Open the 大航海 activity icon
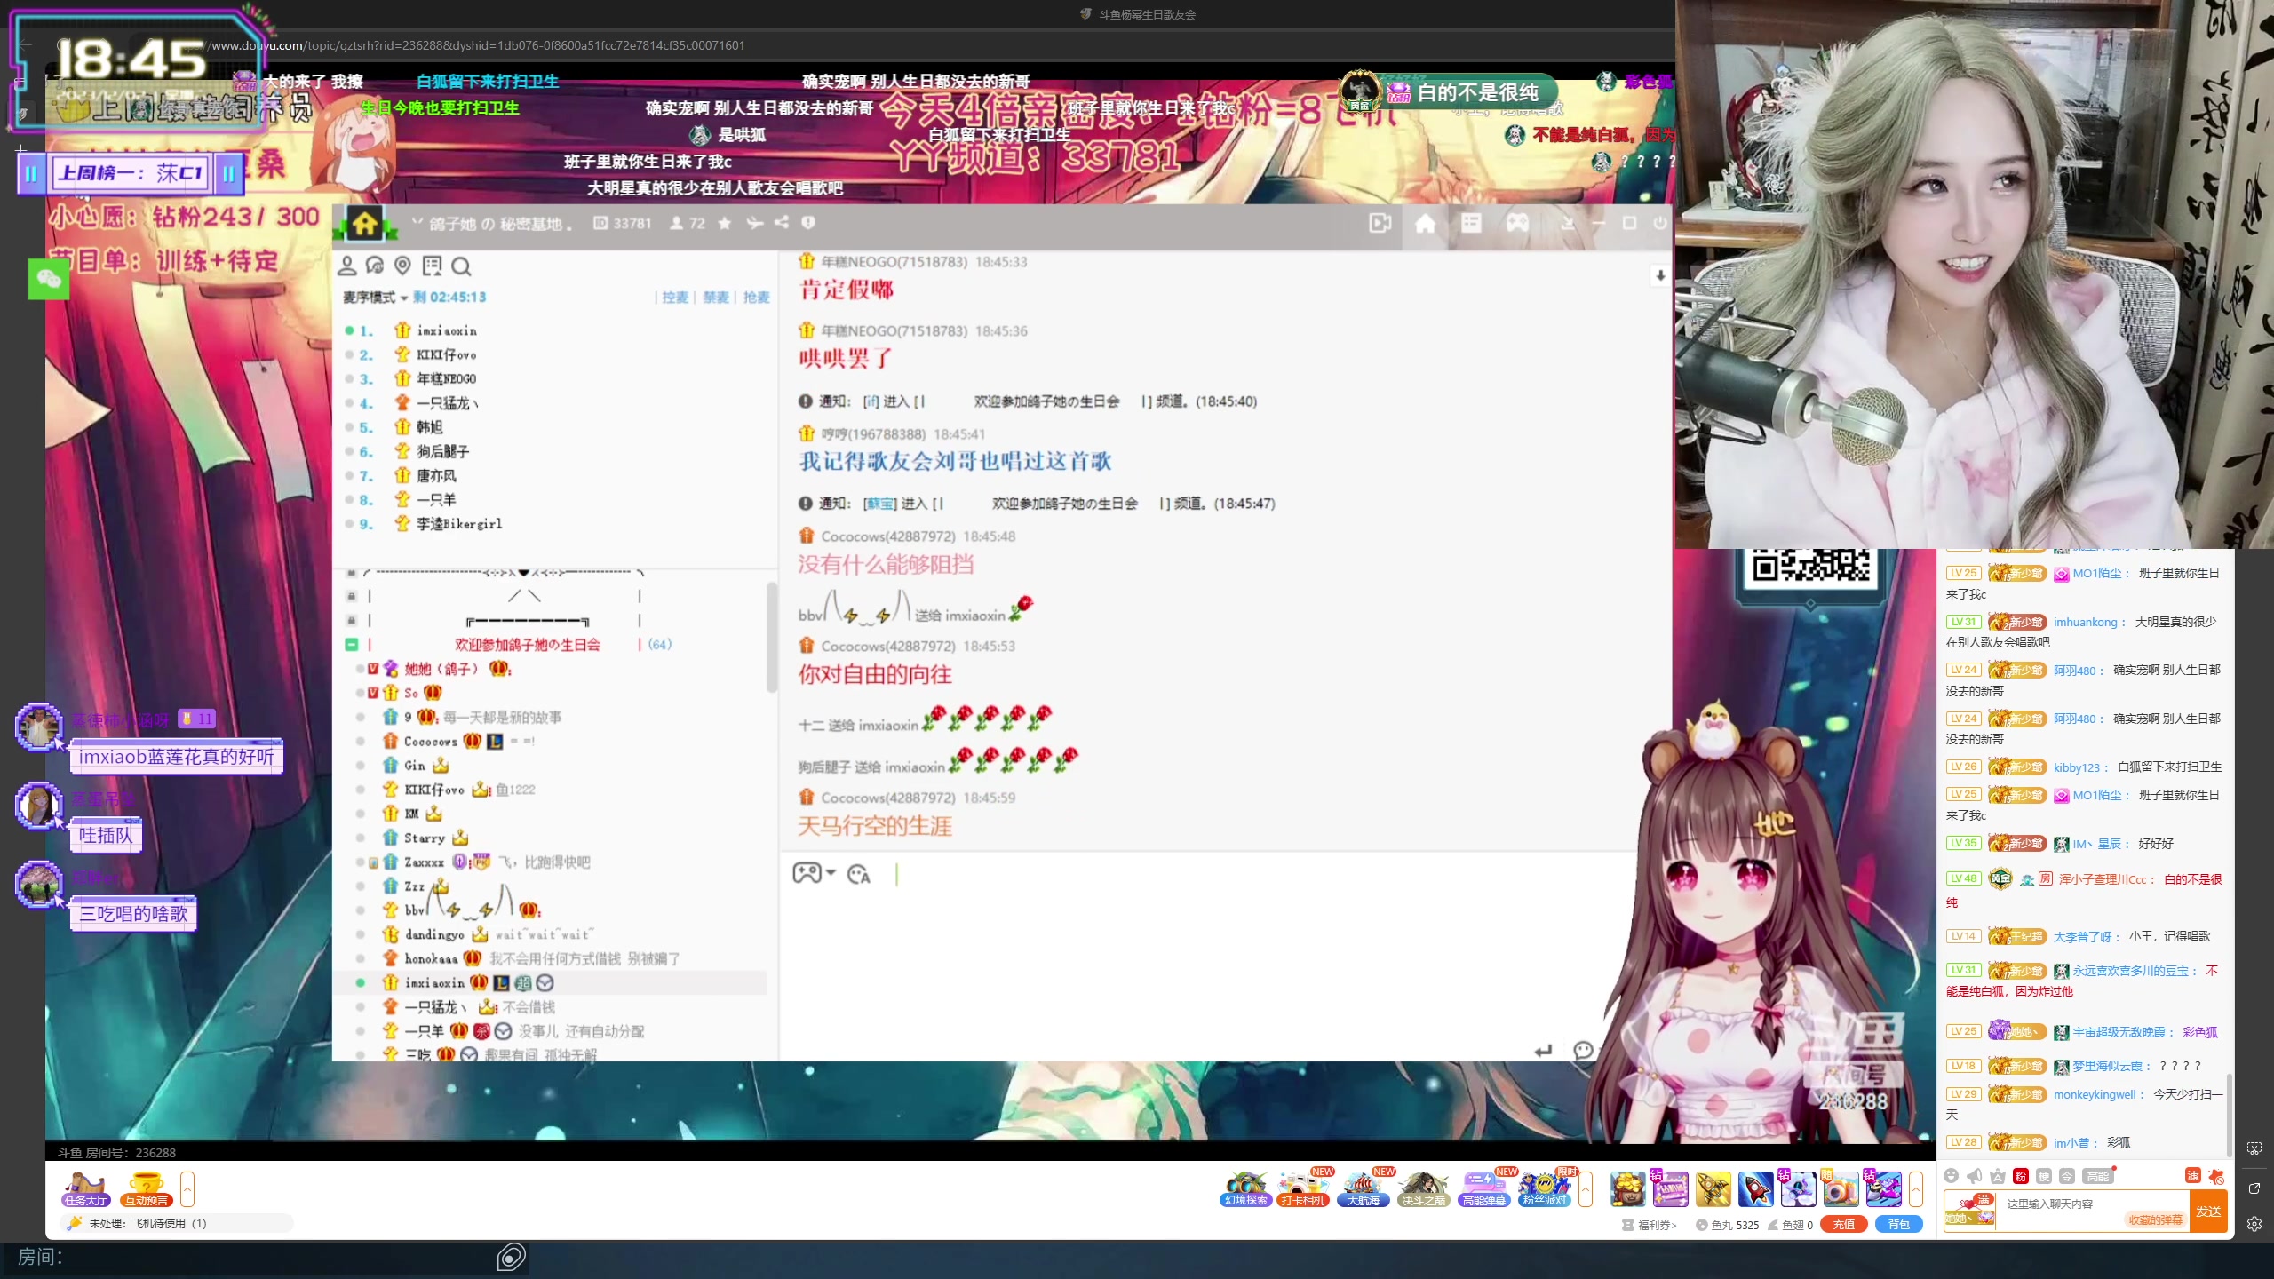The image size is (2274, 1279). pyautogui.click(x=1363, y=1188)
